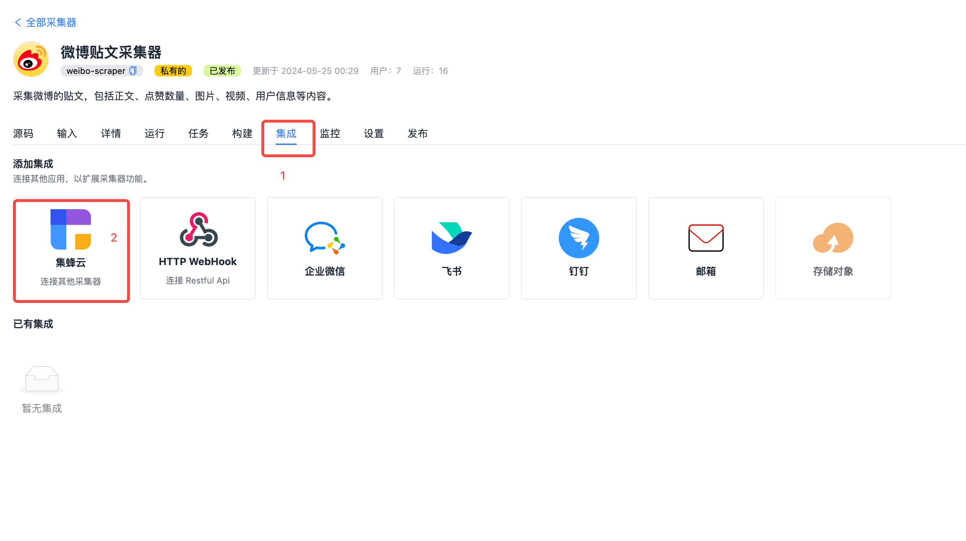Click the 私有的 badge
This screenshot has height=541, width=966.
173,71
